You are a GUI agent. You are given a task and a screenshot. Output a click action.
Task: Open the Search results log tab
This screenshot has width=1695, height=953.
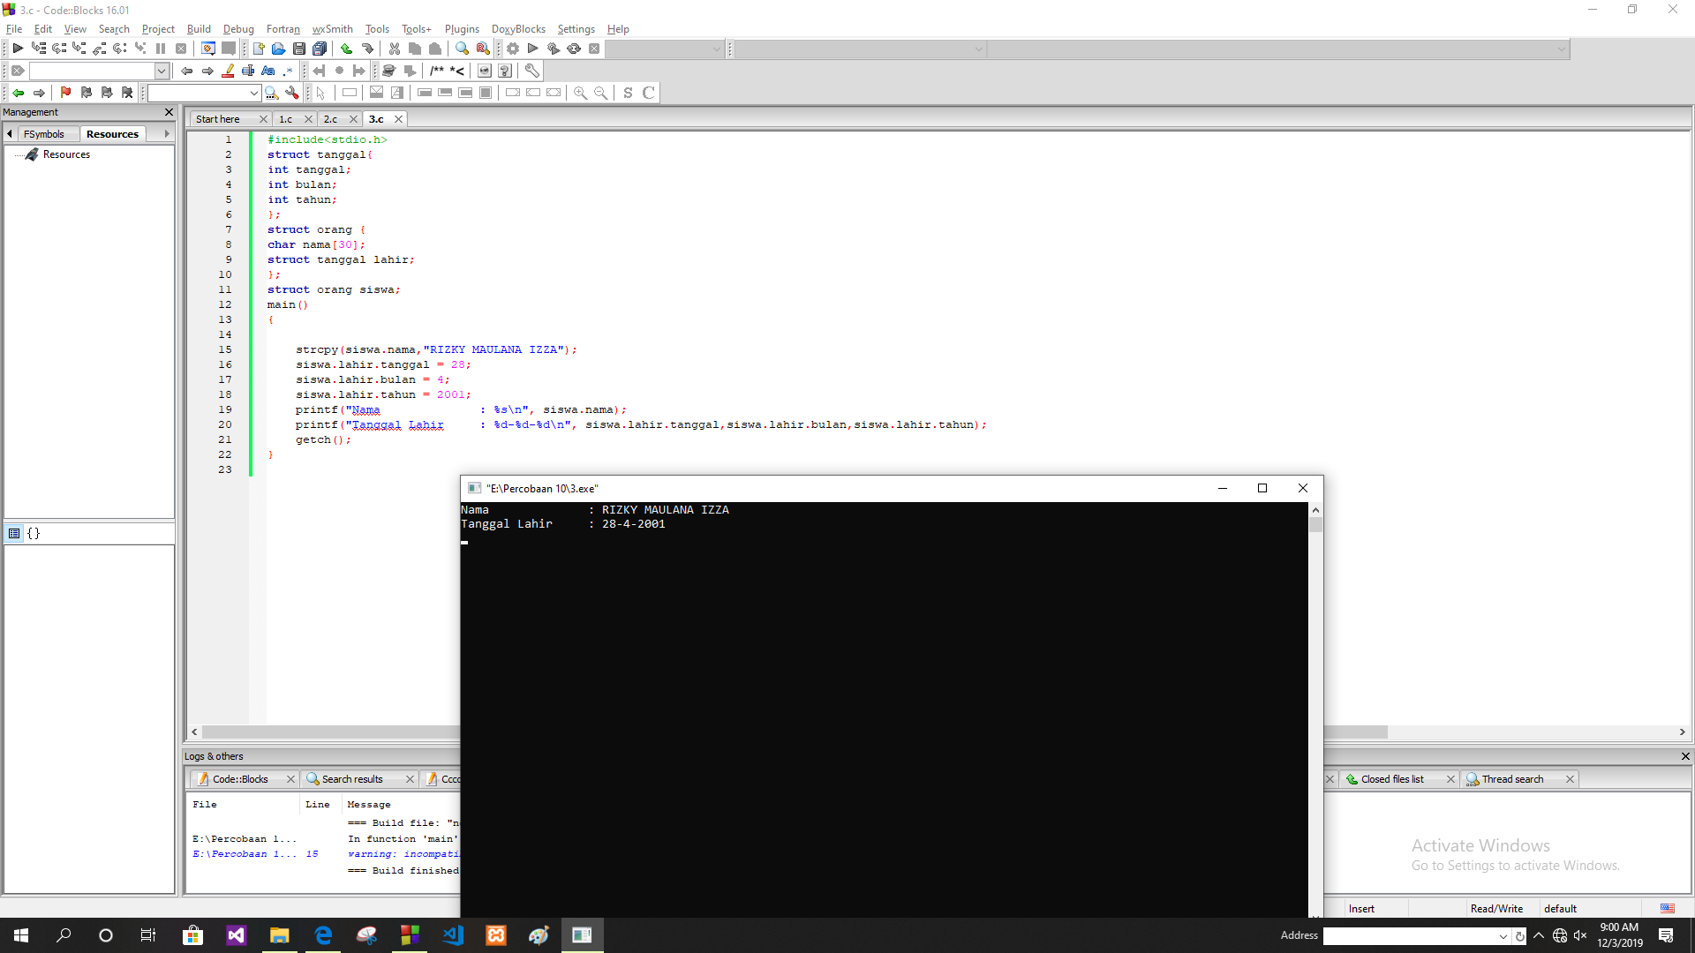pos(352,779)
